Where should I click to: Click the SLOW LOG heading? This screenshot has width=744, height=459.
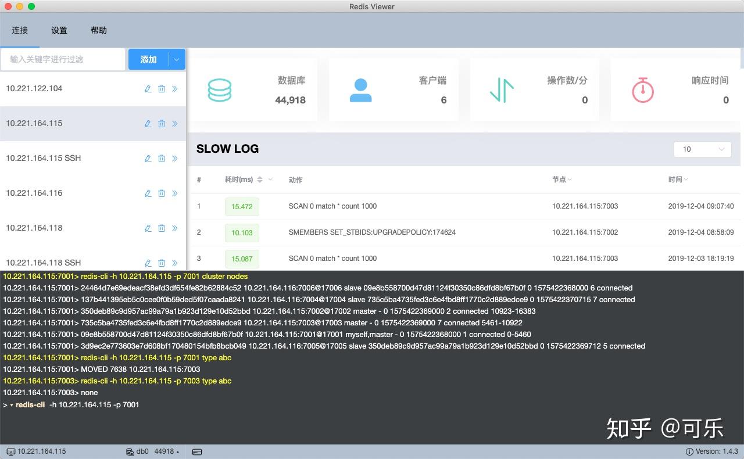click(x=227, y=149)
